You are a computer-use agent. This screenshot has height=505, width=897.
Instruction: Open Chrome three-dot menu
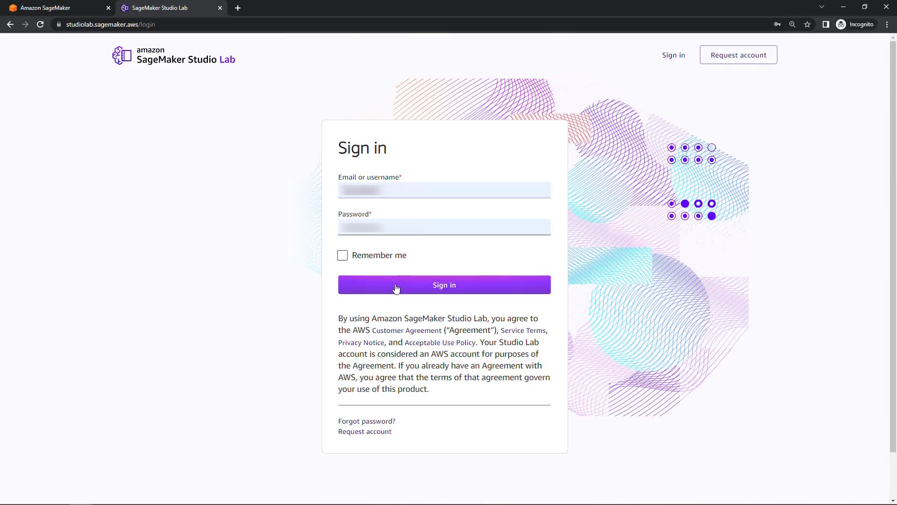tap(887, 24)
